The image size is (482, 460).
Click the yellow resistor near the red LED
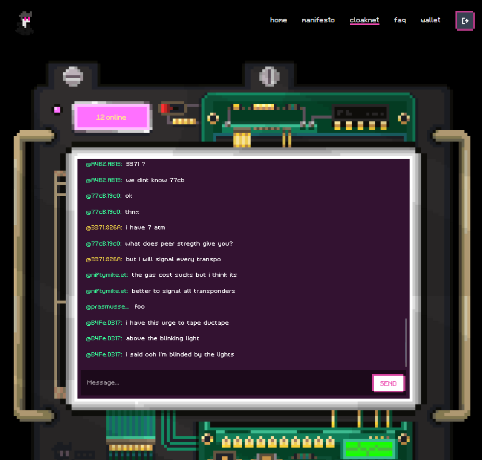coord(183,121)
